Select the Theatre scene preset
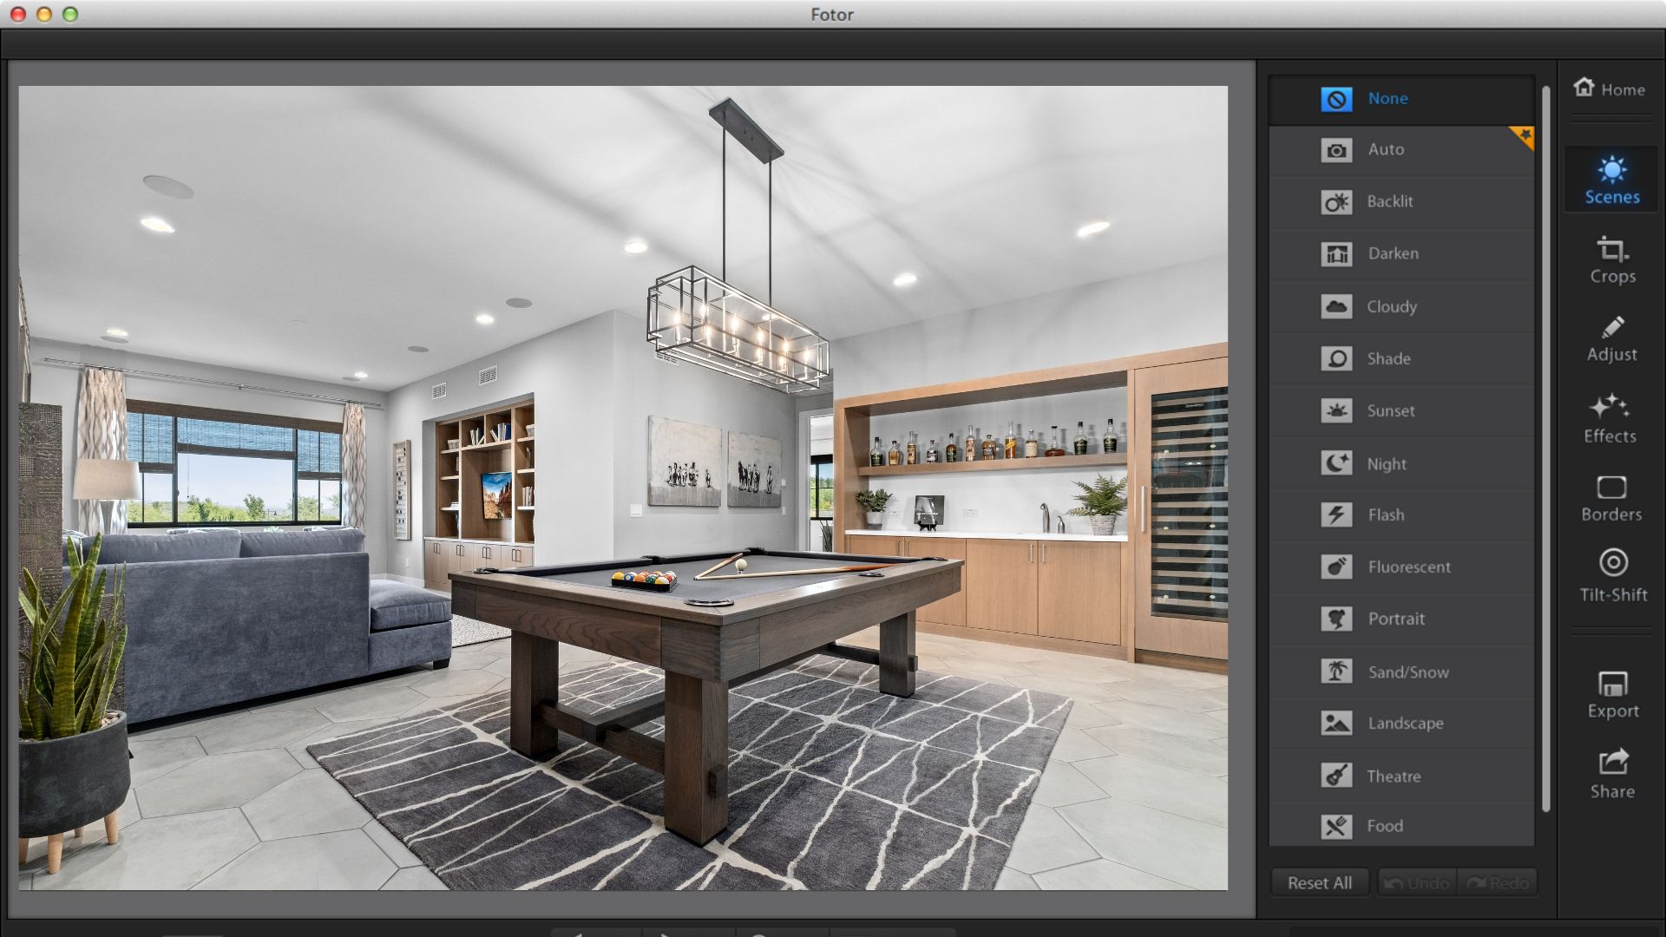The height and width of the screenshot is (937, 1666). 1393,775
